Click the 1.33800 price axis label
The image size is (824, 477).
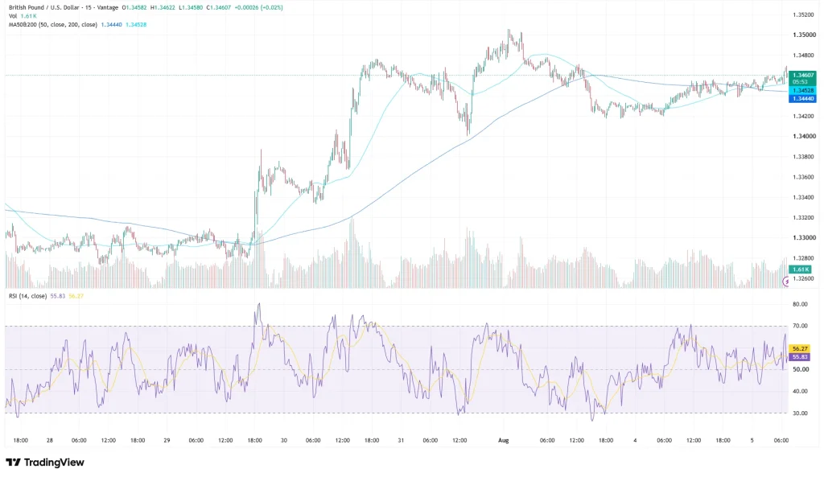(804, 157)
